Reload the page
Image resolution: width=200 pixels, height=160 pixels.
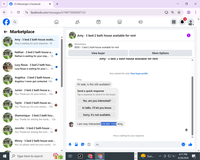coord(18,12)
